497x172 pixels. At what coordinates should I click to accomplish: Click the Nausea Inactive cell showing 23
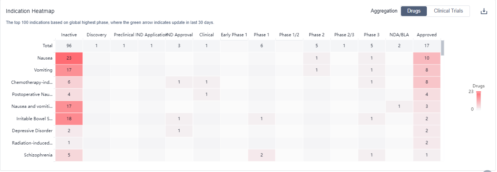coord(69,58)
